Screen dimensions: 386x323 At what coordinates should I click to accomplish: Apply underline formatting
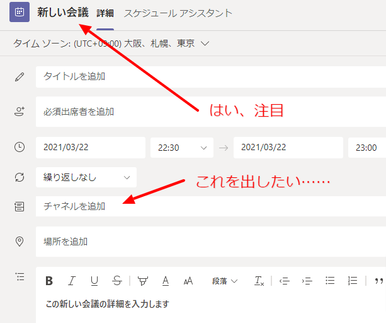pyautogui.click(x=94, y=281)
